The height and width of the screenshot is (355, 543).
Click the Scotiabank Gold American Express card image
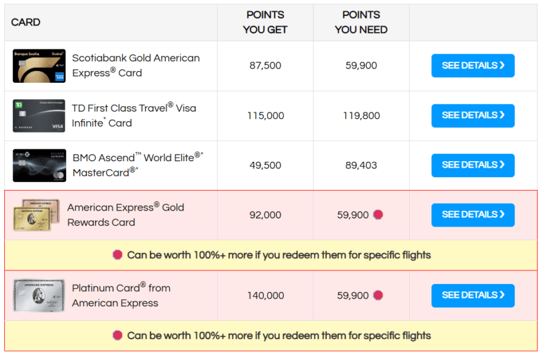click(39, 66)
